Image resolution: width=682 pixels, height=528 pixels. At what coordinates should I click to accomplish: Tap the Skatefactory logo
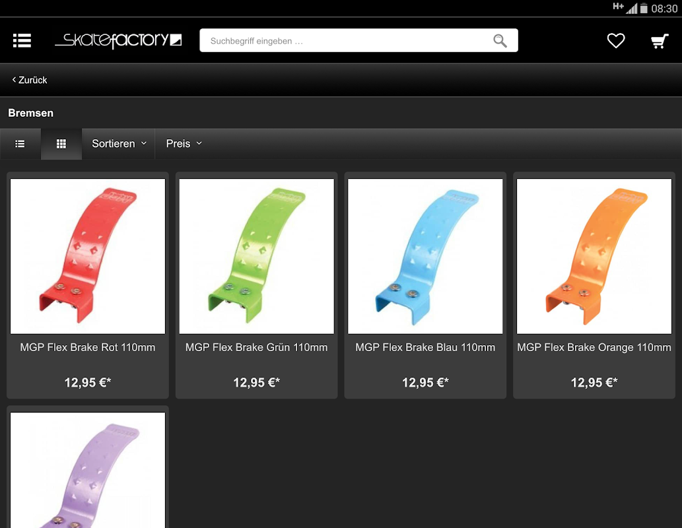coord(118,40)
